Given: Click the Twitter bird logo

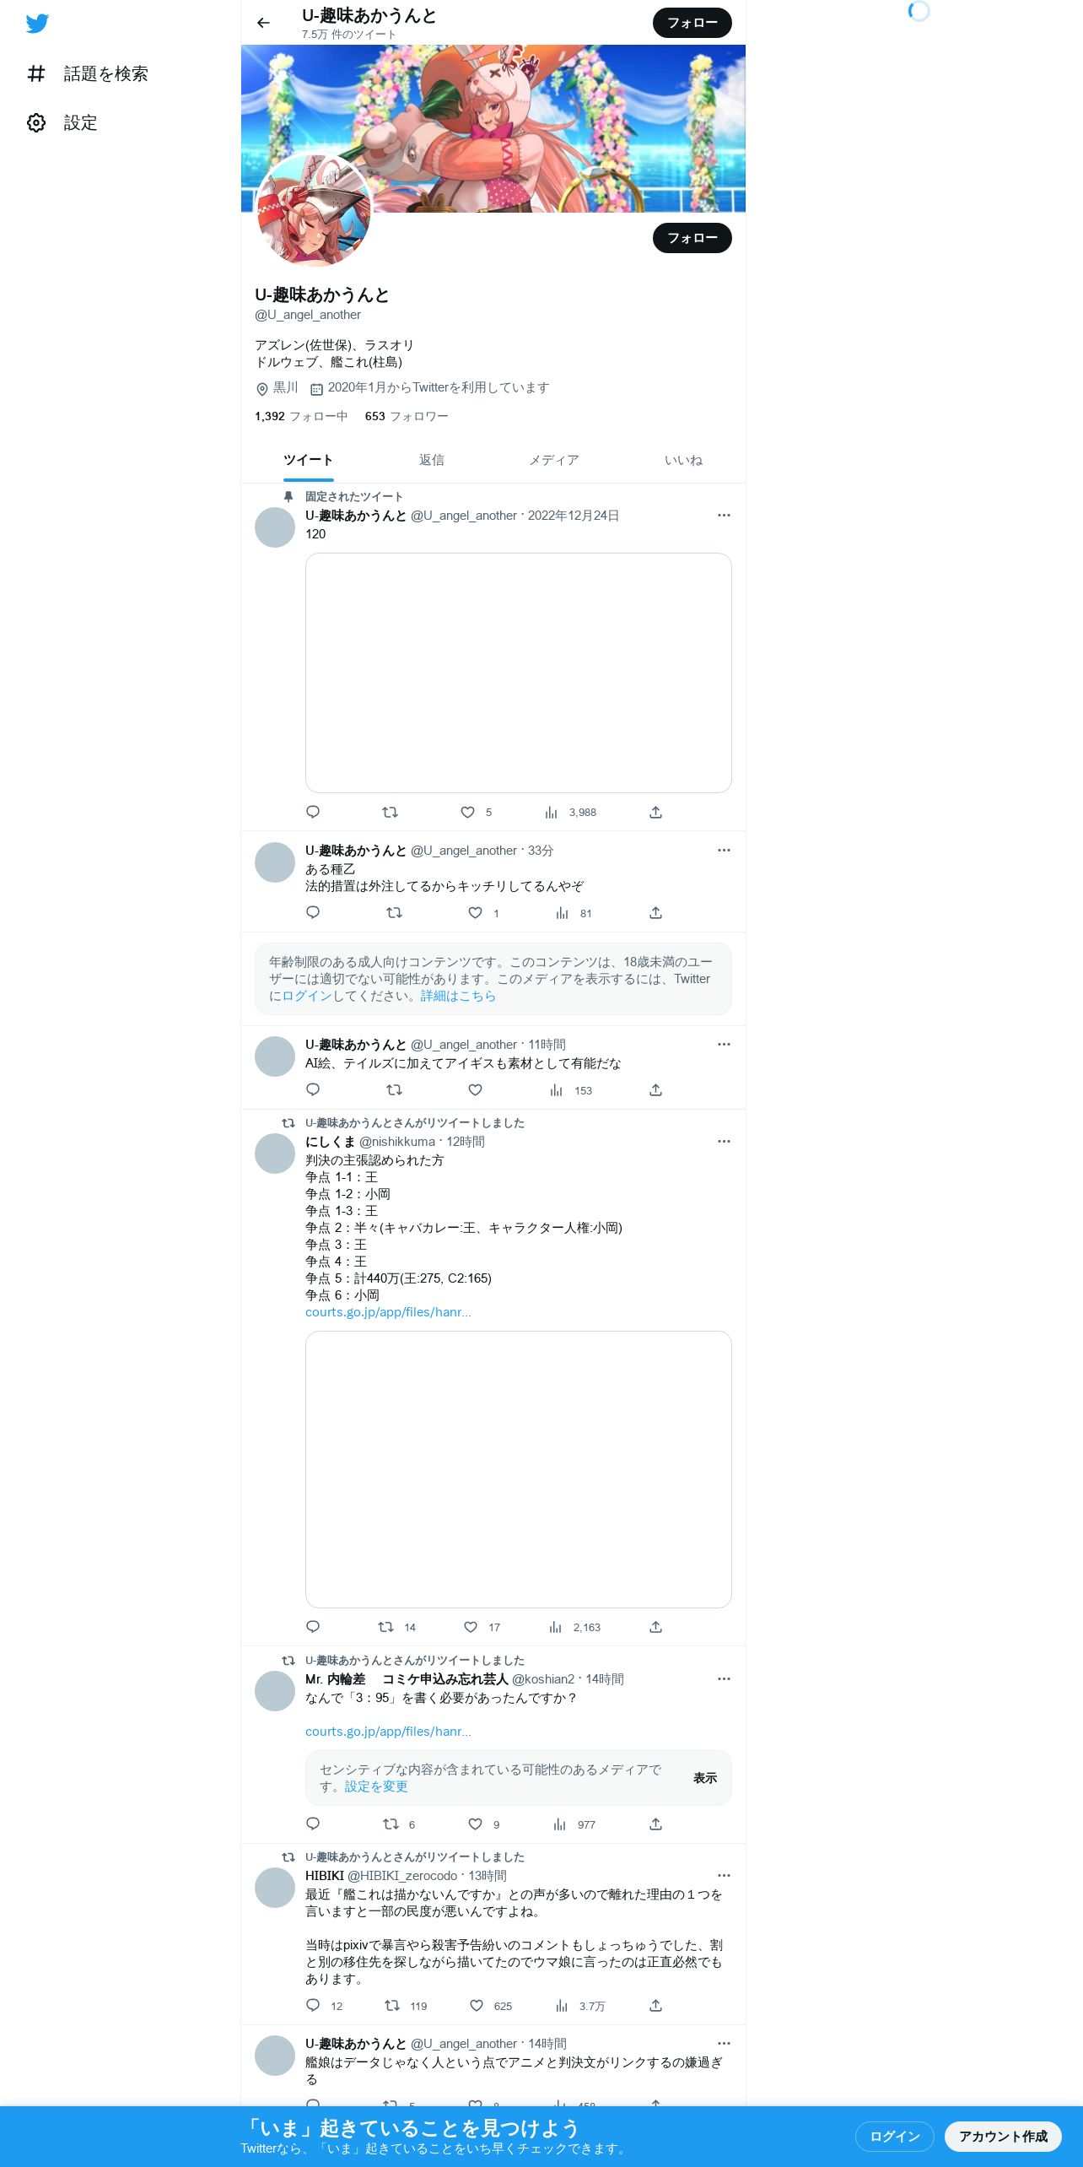Looking at the screenshot, I should [37, 24].
